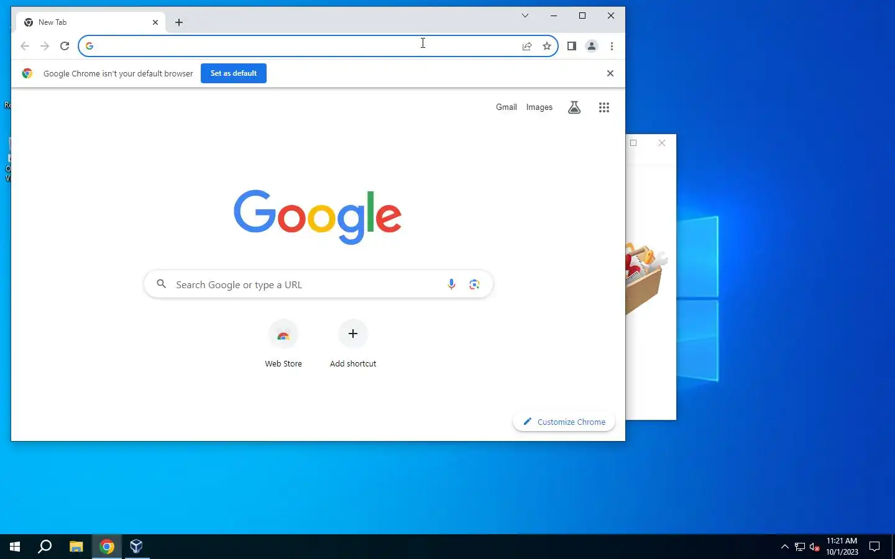Image resolution: width=895 pixels, height=559 pixels.
Task: Dismiss the default browser notification bar
Action: tap(610, 73)
